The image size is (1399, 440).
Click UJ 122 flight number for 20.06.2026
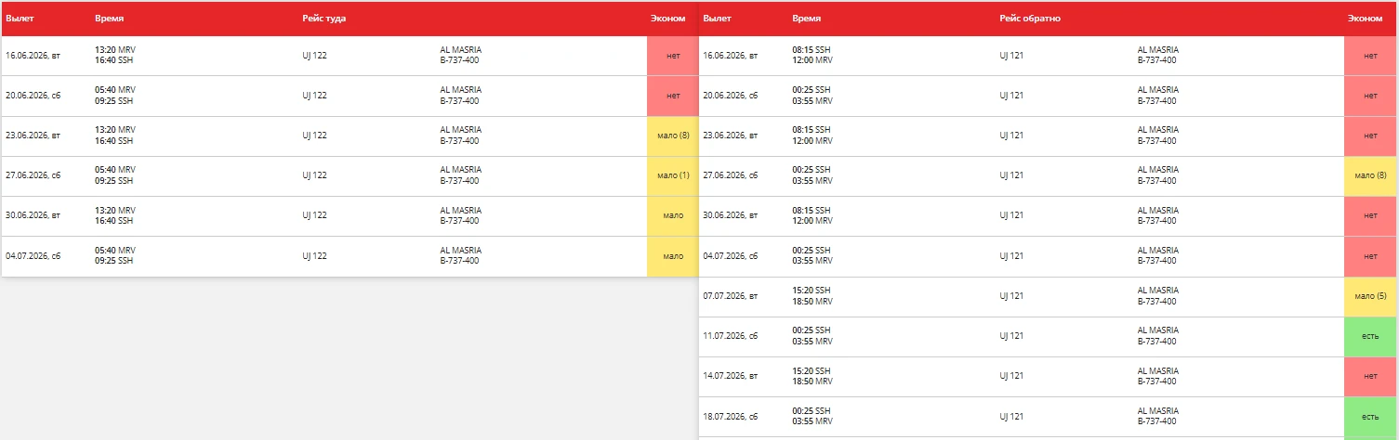[x=314, y=96]
